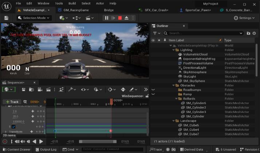Open the File menu

click(19, 3)
